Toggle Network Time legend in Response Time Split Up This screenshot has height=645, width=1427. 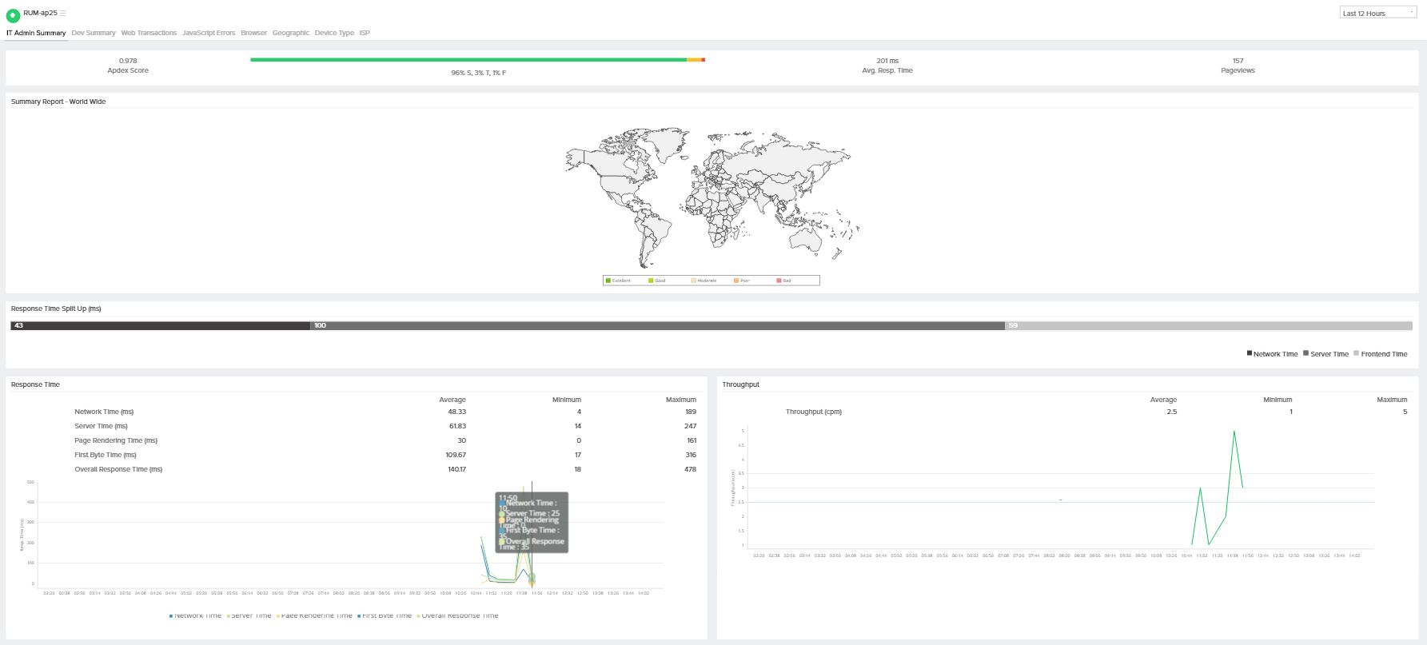1272,354
